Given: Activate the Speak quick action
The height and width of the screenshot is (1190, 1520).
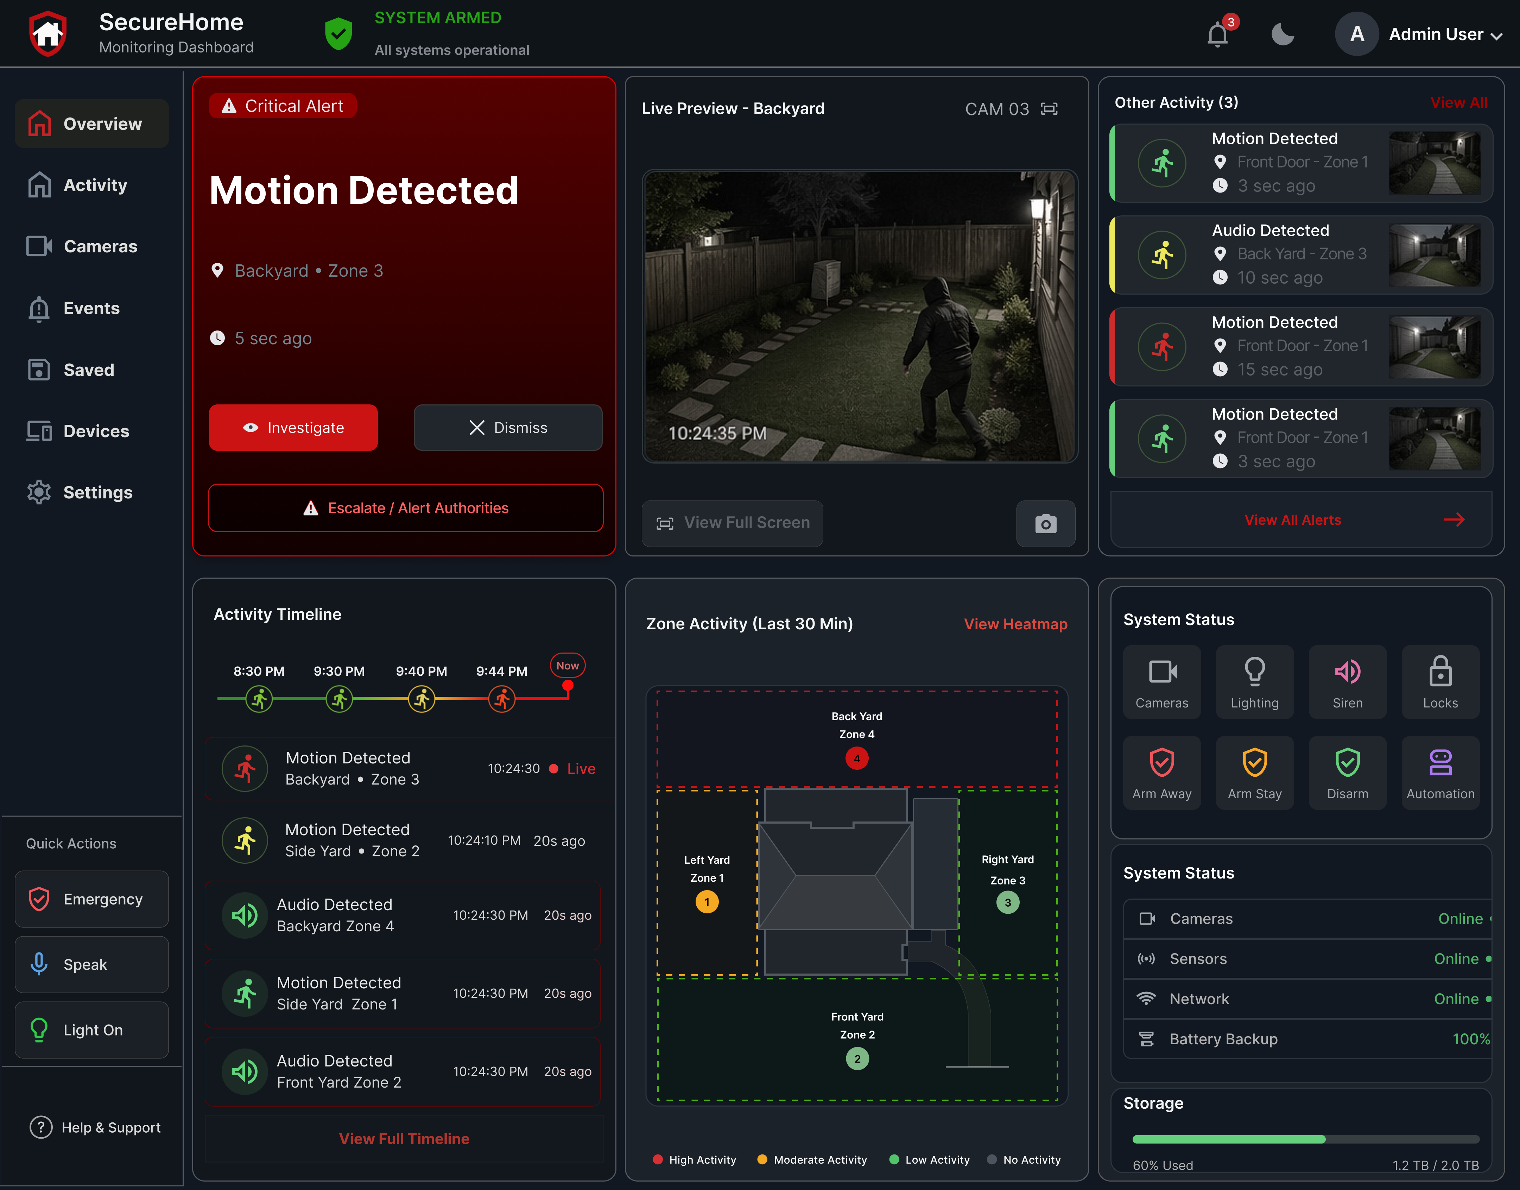Looking at the screenshot, I should [x=91, y=965].
